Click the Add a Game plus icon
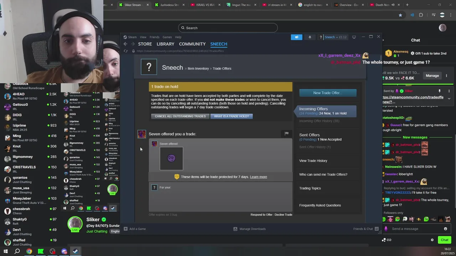This screenshot has height=256, width=456. [x=125, y=229]
